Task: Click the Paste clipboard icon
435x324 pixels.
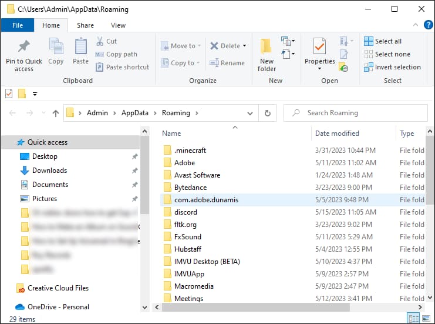Action: point(81,46)
